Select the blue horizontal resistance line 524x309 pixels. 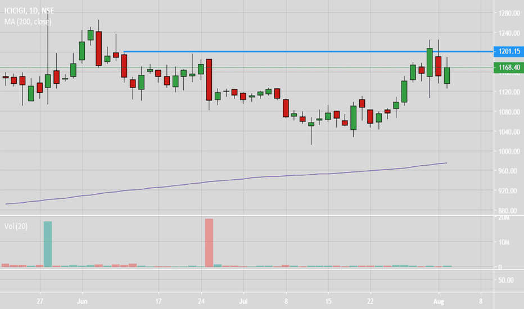pyautogui.click(x=309, y=52)
